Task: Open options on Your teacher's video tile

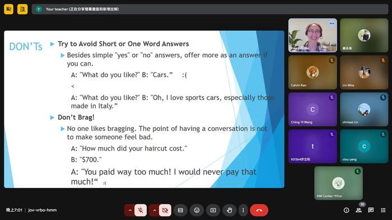Action: click(332, 24)
